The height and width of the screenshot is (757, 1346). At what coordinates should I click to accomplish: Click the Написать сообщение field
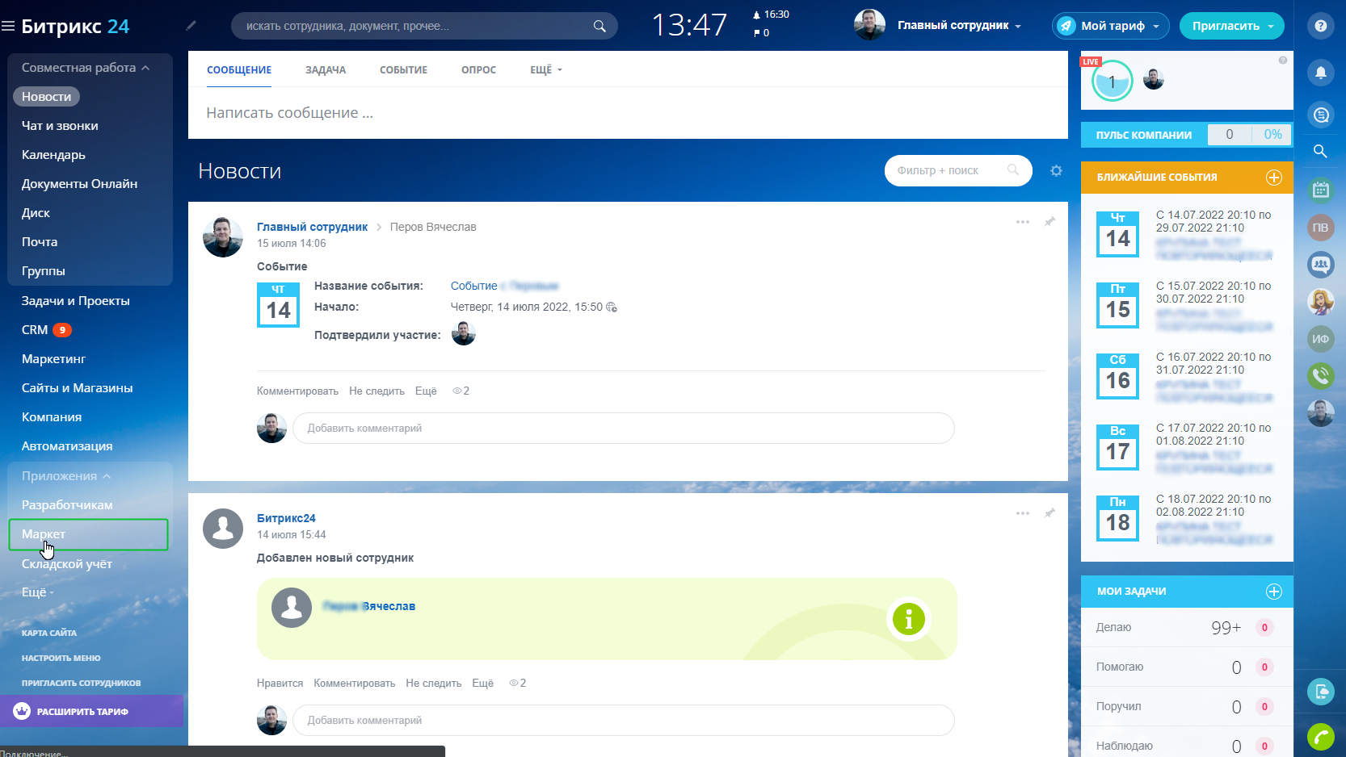tap(628, 113)
